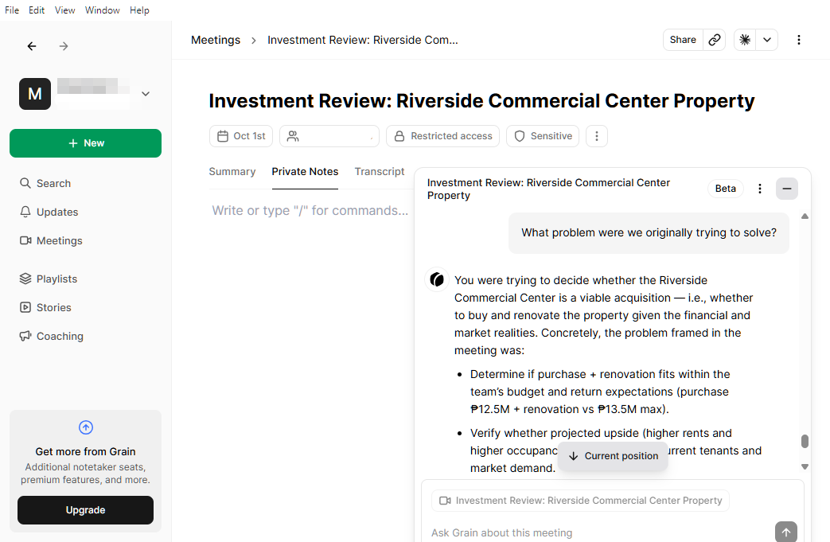Toggle the Sensitive label
830x542 pixels.
coord(543,136)
